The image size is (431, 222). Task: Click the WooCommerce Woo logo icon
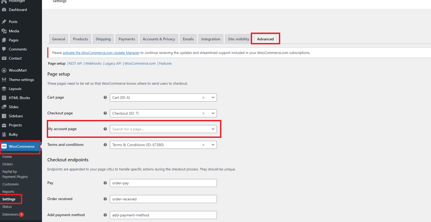coord(4,146)
